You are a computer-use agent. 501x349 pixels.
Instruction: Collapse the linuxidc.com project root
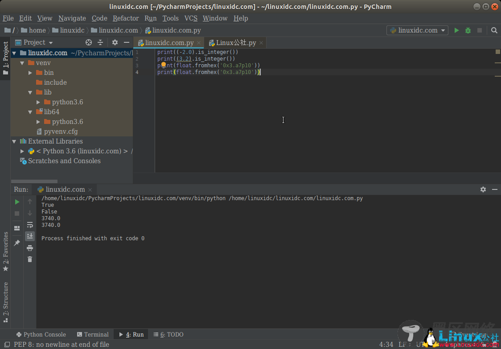click(x=14, y=53)
